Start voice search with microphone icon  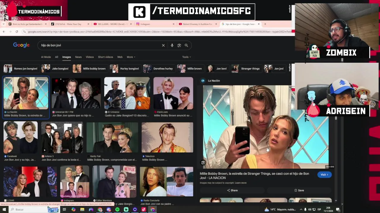(x=172, y=45)
